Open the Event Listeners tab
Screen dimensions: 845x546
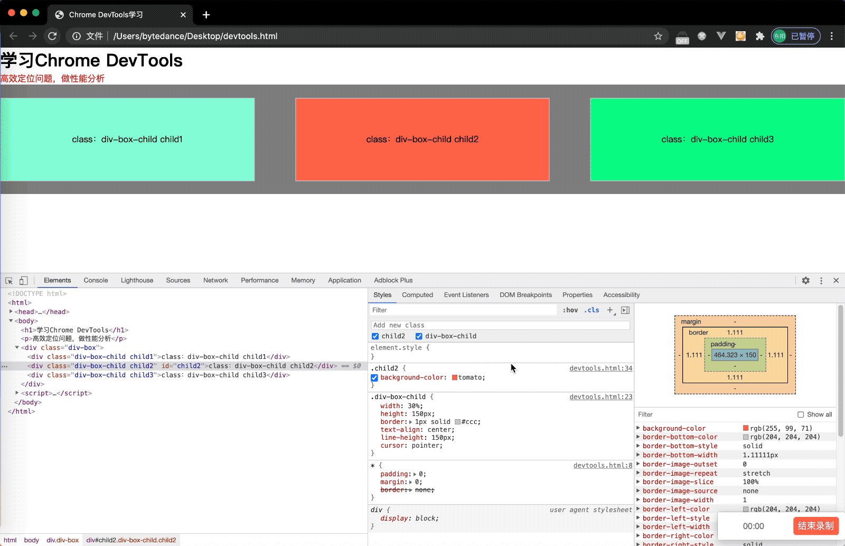(x=466, y=295)
